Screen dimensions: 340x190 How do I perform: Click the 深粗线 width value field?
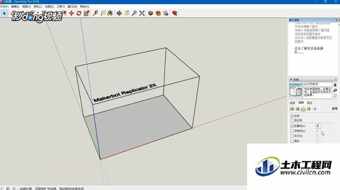(318, 131)
